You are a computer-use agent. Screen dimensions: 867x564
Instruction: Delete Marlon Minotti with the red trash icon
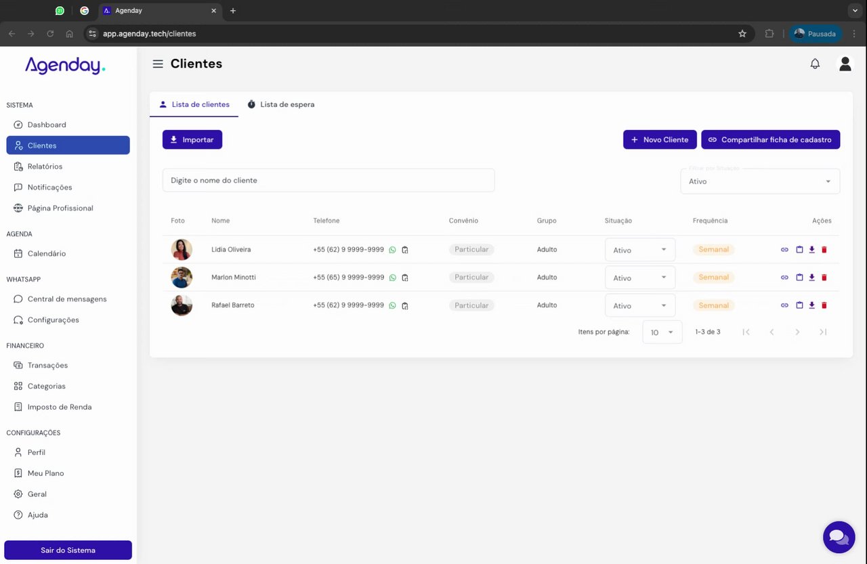pos(824,278)
